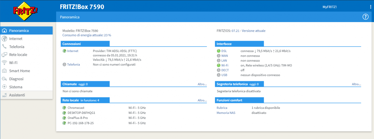Viewport: 374px width, 139px height.
Task: Open the Memoria NAS link
Action: (226, 113)
